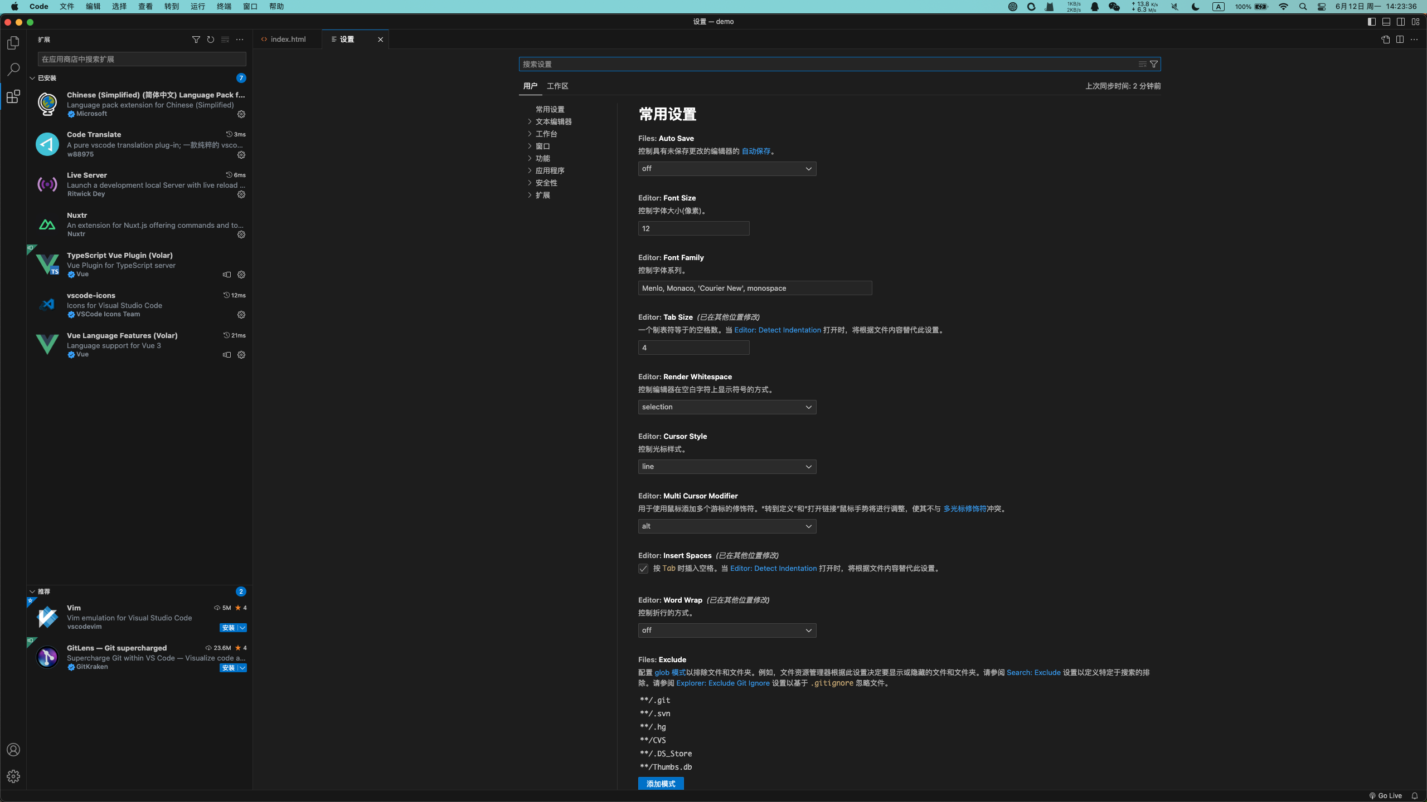This screenshot has width=1427, height=802.
Task: Open the Explorer view in the activity bar
Action: tap(13, 42)
